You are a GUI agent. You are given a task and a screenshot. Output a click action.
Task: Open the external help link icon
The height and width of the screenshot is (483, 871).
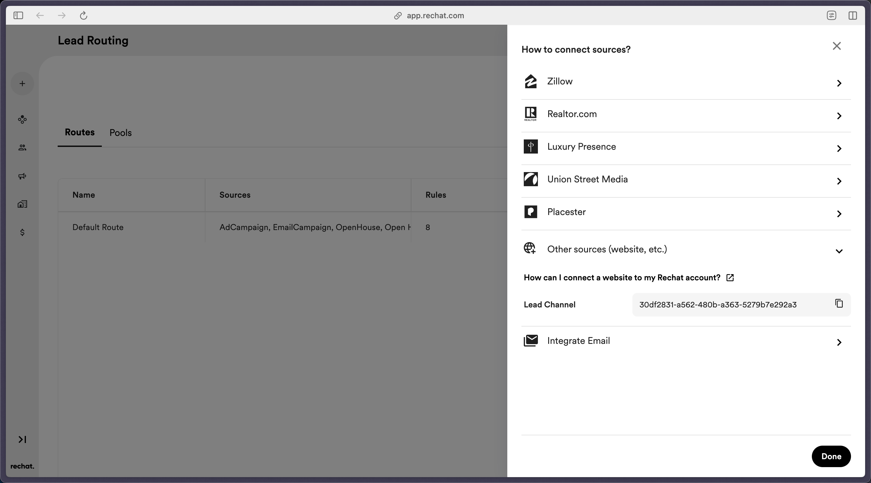click(730, 277)
